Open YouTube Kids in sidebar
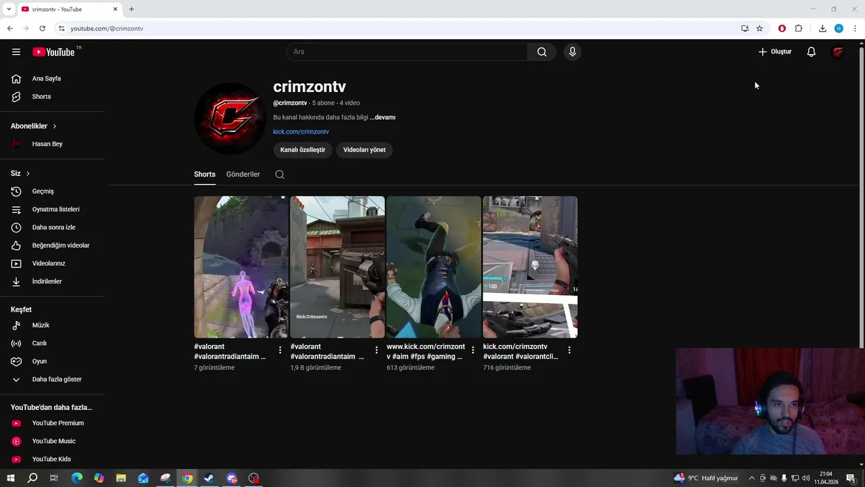Screen dimensions: 865x487 52,459
